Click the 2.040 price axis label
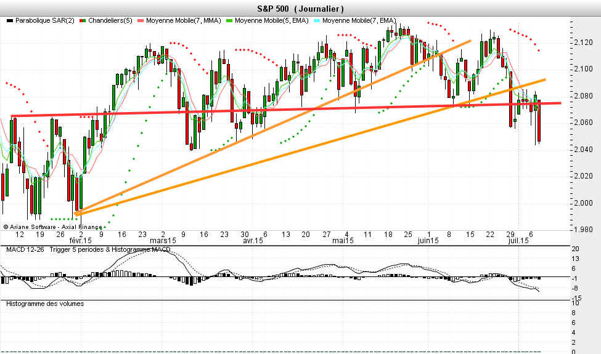Image resolution: width=601 pixels, height=354 pixels. pyautogui.click(x=583, y=149)
